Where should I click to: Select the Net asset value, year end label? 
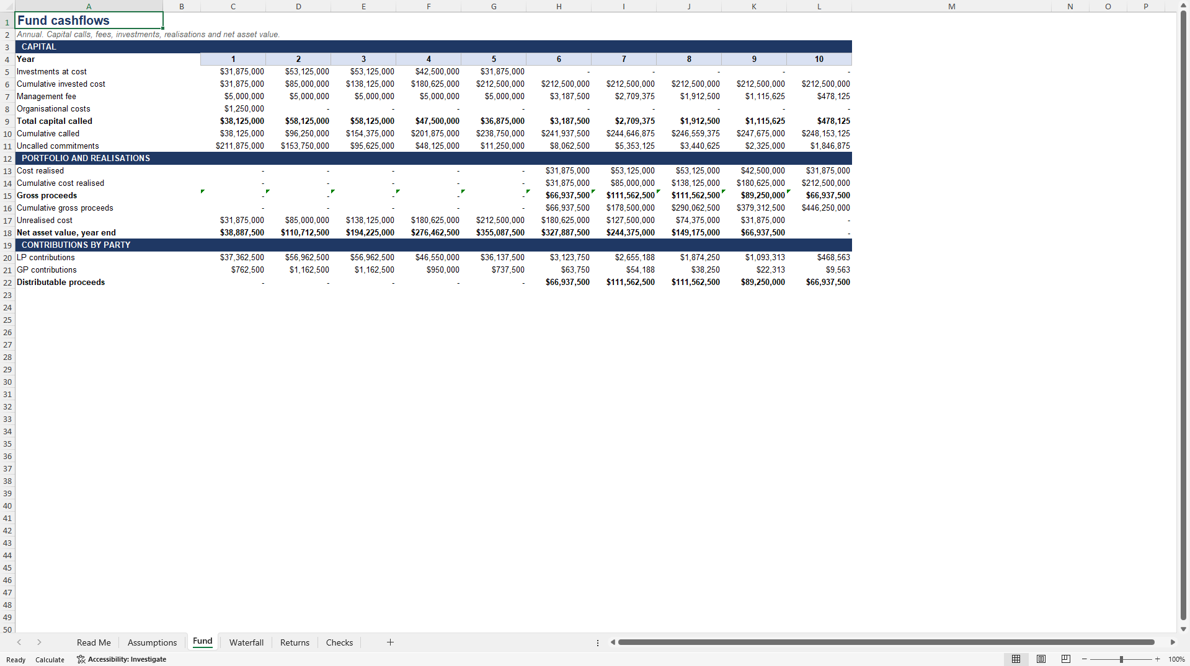[x=66, y=232]
